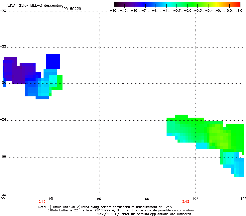Click longitude label '96' on the bottom axis

99,199
